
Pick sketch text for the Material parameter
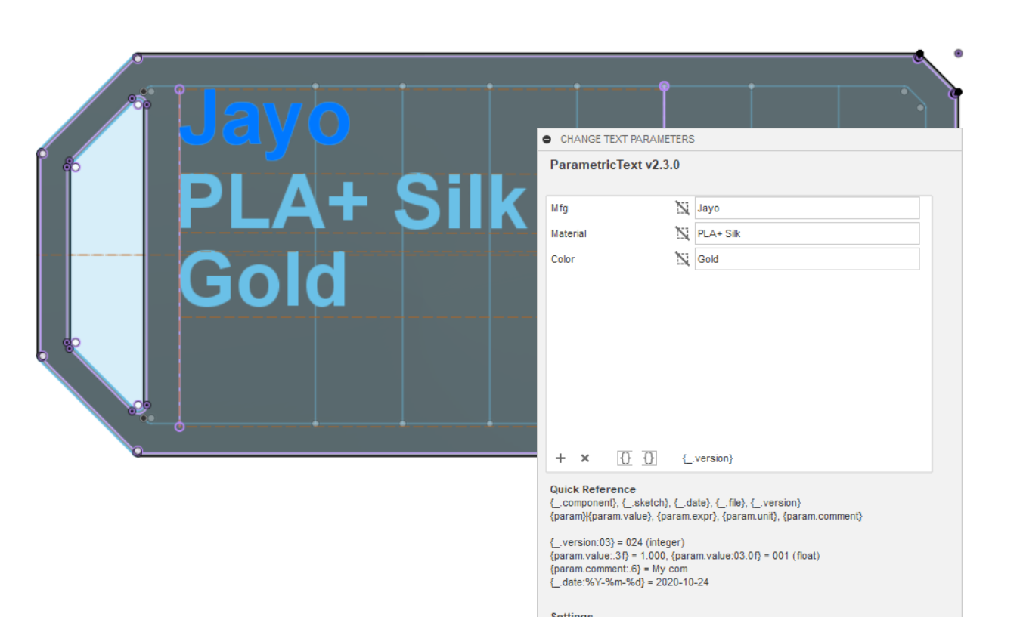682,233
